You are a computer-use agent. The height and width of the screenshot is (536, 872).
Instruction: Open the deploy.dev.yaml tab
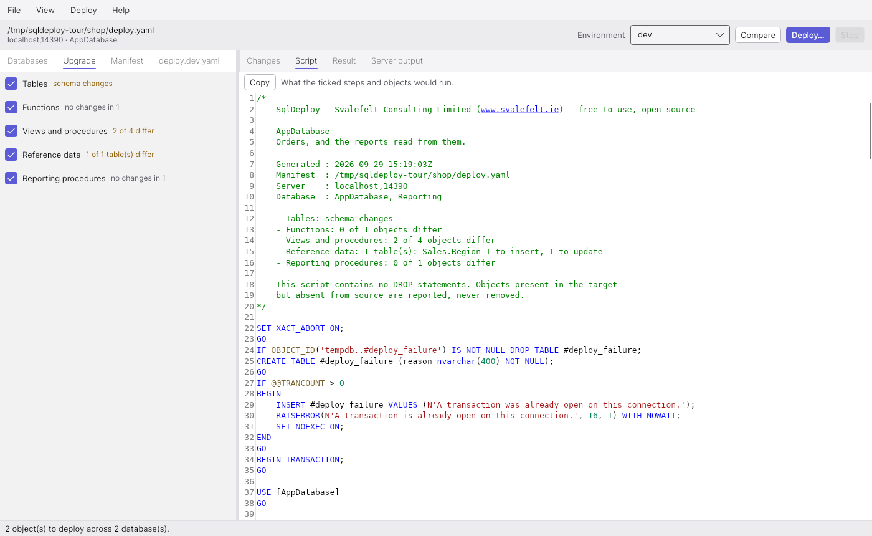point(189,61)
